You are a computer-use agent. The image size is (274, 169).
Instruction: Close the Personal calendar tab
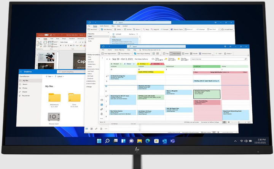tap(121, 64)
